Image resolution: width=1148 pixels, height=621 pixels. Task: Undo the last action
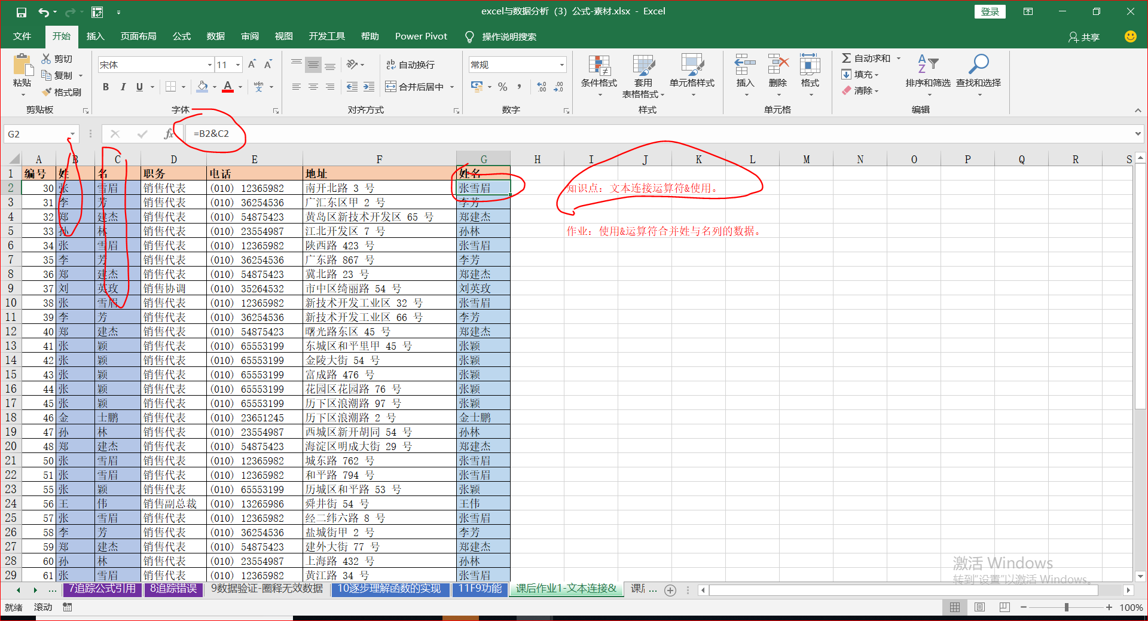[x=44, y=12]
